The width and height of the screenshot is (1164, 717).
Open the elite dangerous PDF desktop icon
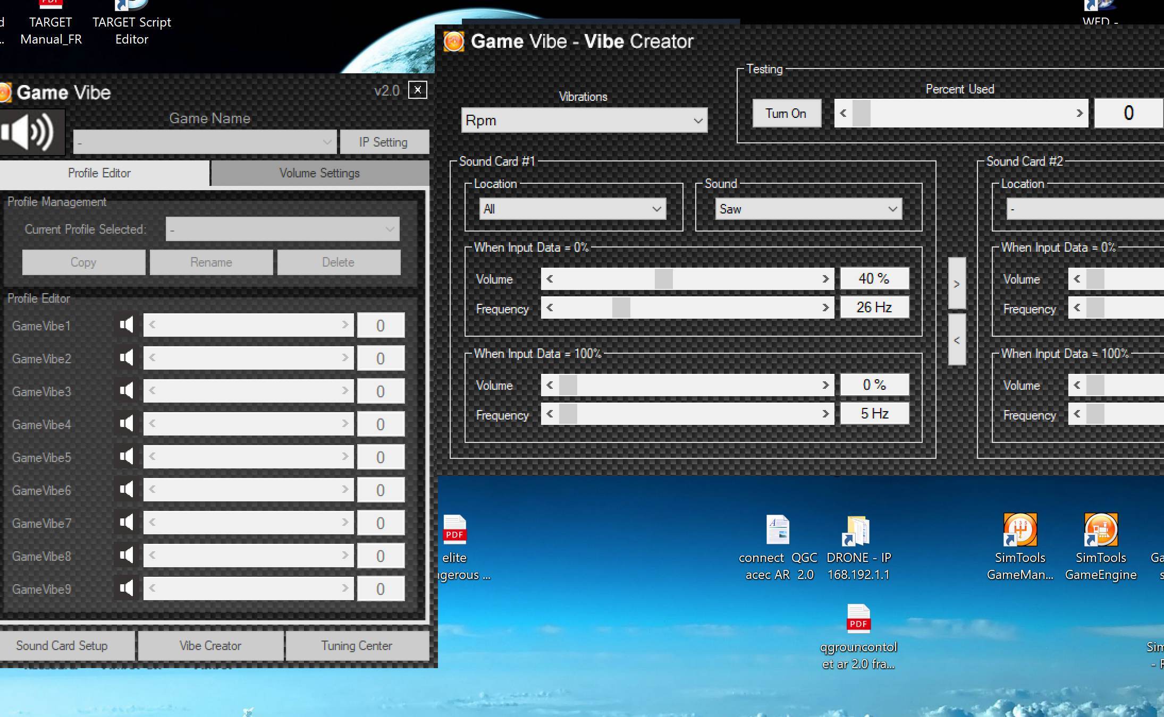coord(454,530)
